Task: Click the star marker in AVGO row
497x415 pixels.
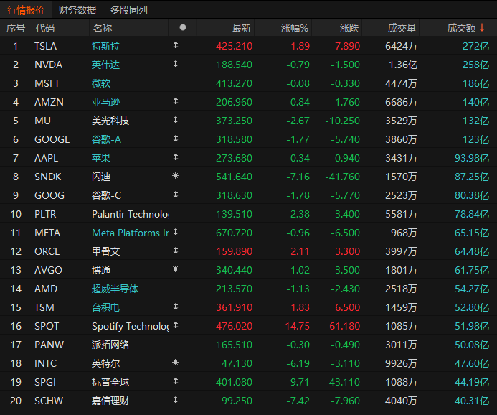Action: [x=175, y=269]
